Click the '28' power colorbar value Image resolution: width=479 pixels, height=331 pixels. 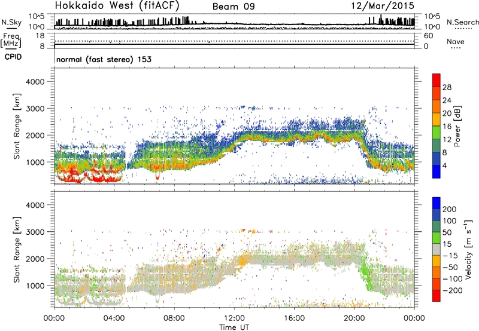click(447, 87)
